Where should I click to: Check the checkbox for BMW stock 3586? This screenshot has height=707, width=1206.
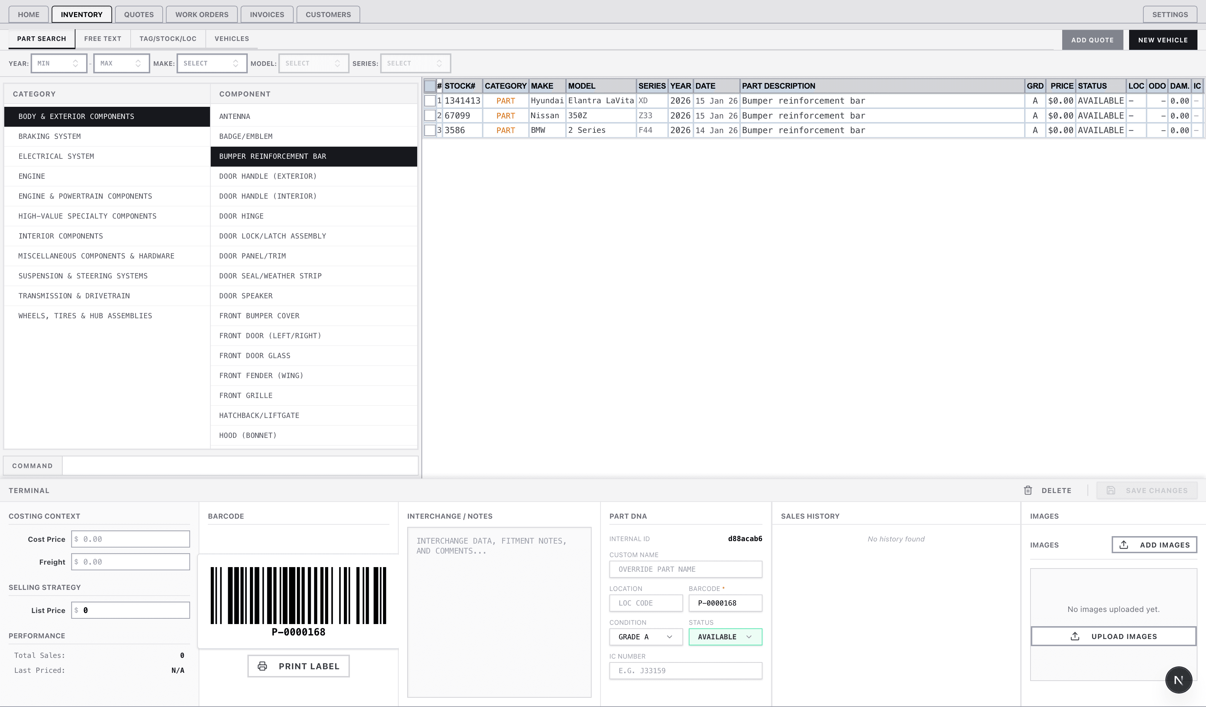pyautogui.click(x=430, y=130)
